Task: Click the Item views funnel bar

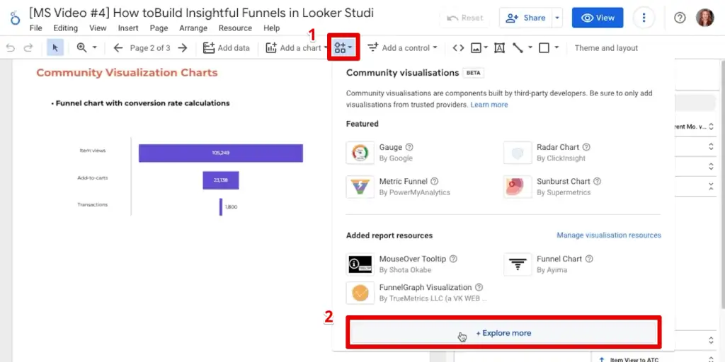Action: [x=220, y=153]
